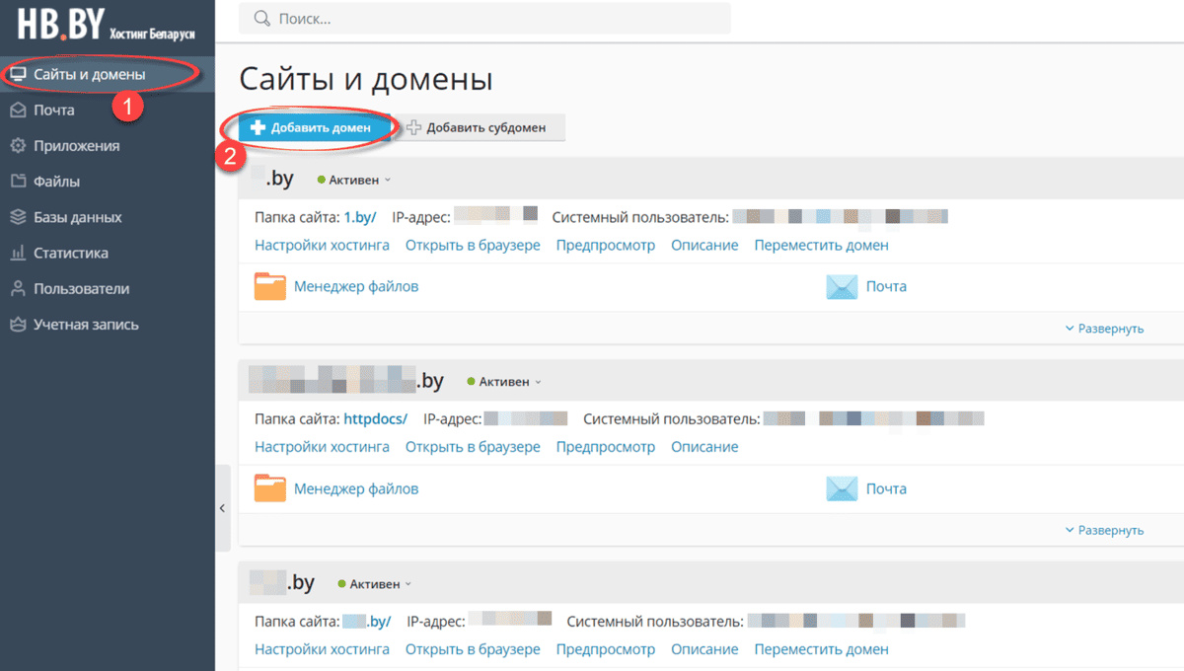Click the blue envelope icon in the 1.by domain block
Viewport: 1184px width, 671px height.
(842, 287)
